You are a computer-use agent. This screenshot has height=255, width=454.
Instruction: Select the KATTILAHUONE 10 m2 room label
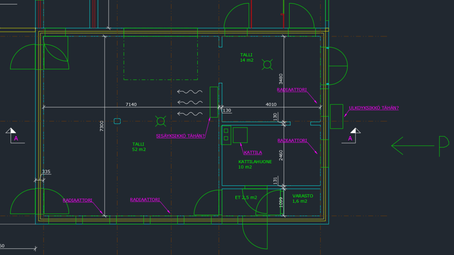255,165
